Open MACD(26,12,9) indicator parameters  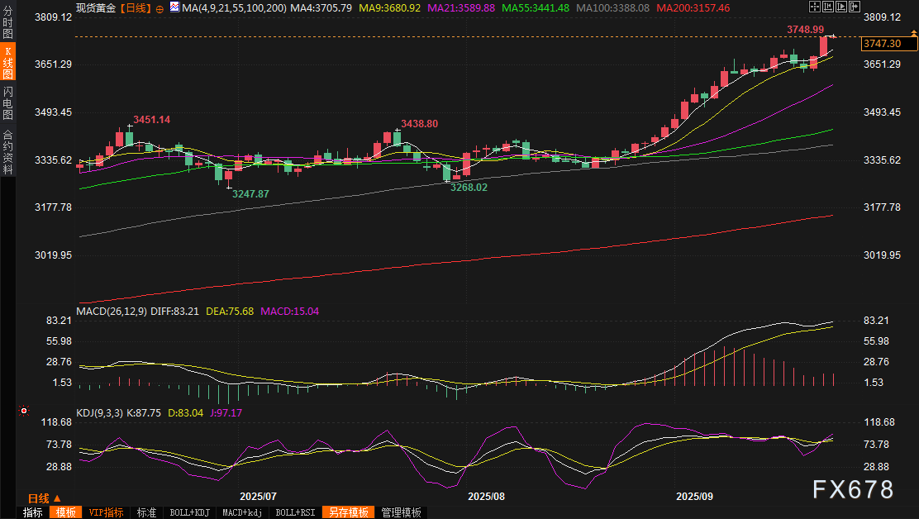pos(112,312)
